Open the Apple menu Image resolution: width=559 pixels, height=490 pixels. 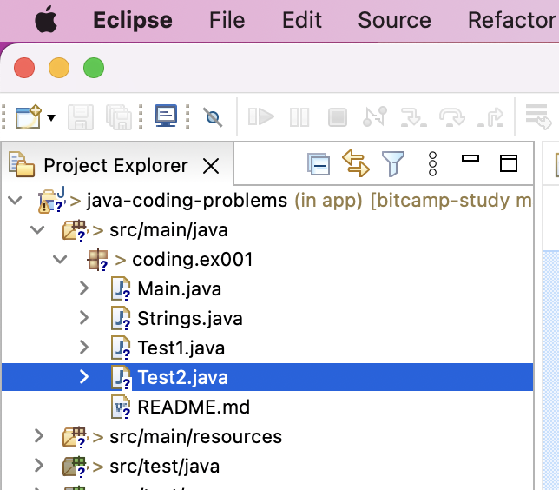coord(46,20)
